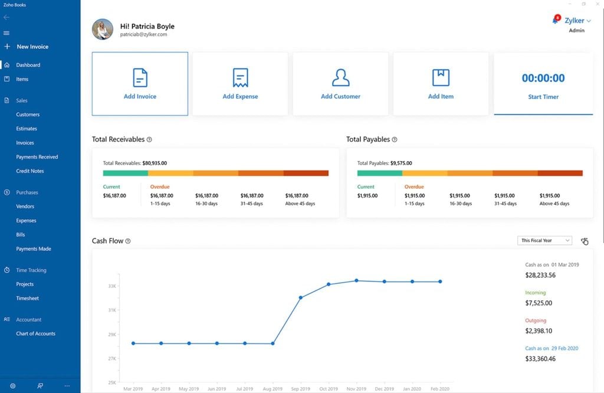Image resolution: width=604 pixels, height=393 pixels.
Task: Expand the Zylker organization dropdown
Action: click(x=577, y=21)
